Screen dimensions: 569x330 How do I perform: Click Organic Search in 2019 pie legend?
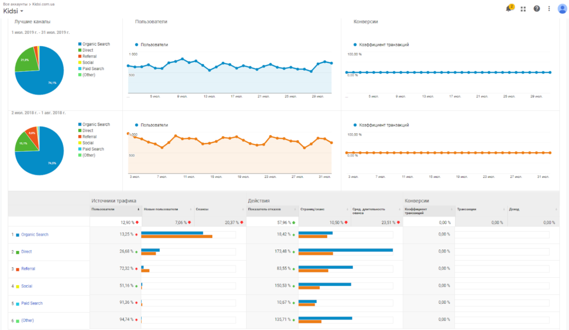(x=96, y=44)
